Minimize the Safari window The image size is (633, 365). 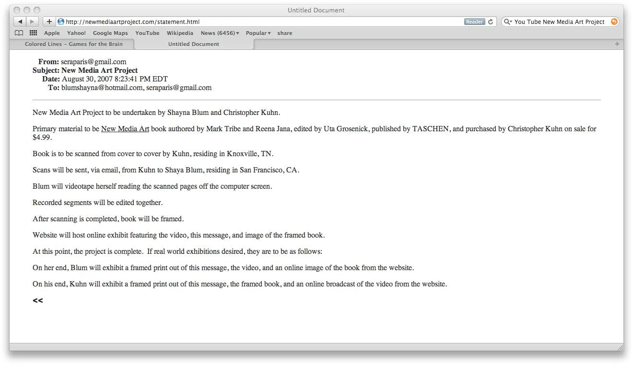click(x=27, y=10)
